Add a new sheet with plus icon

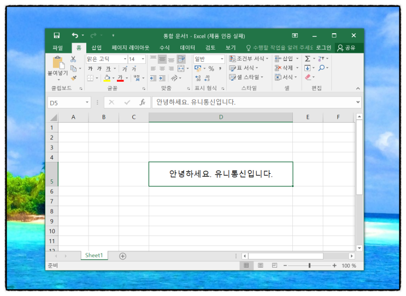122,256
